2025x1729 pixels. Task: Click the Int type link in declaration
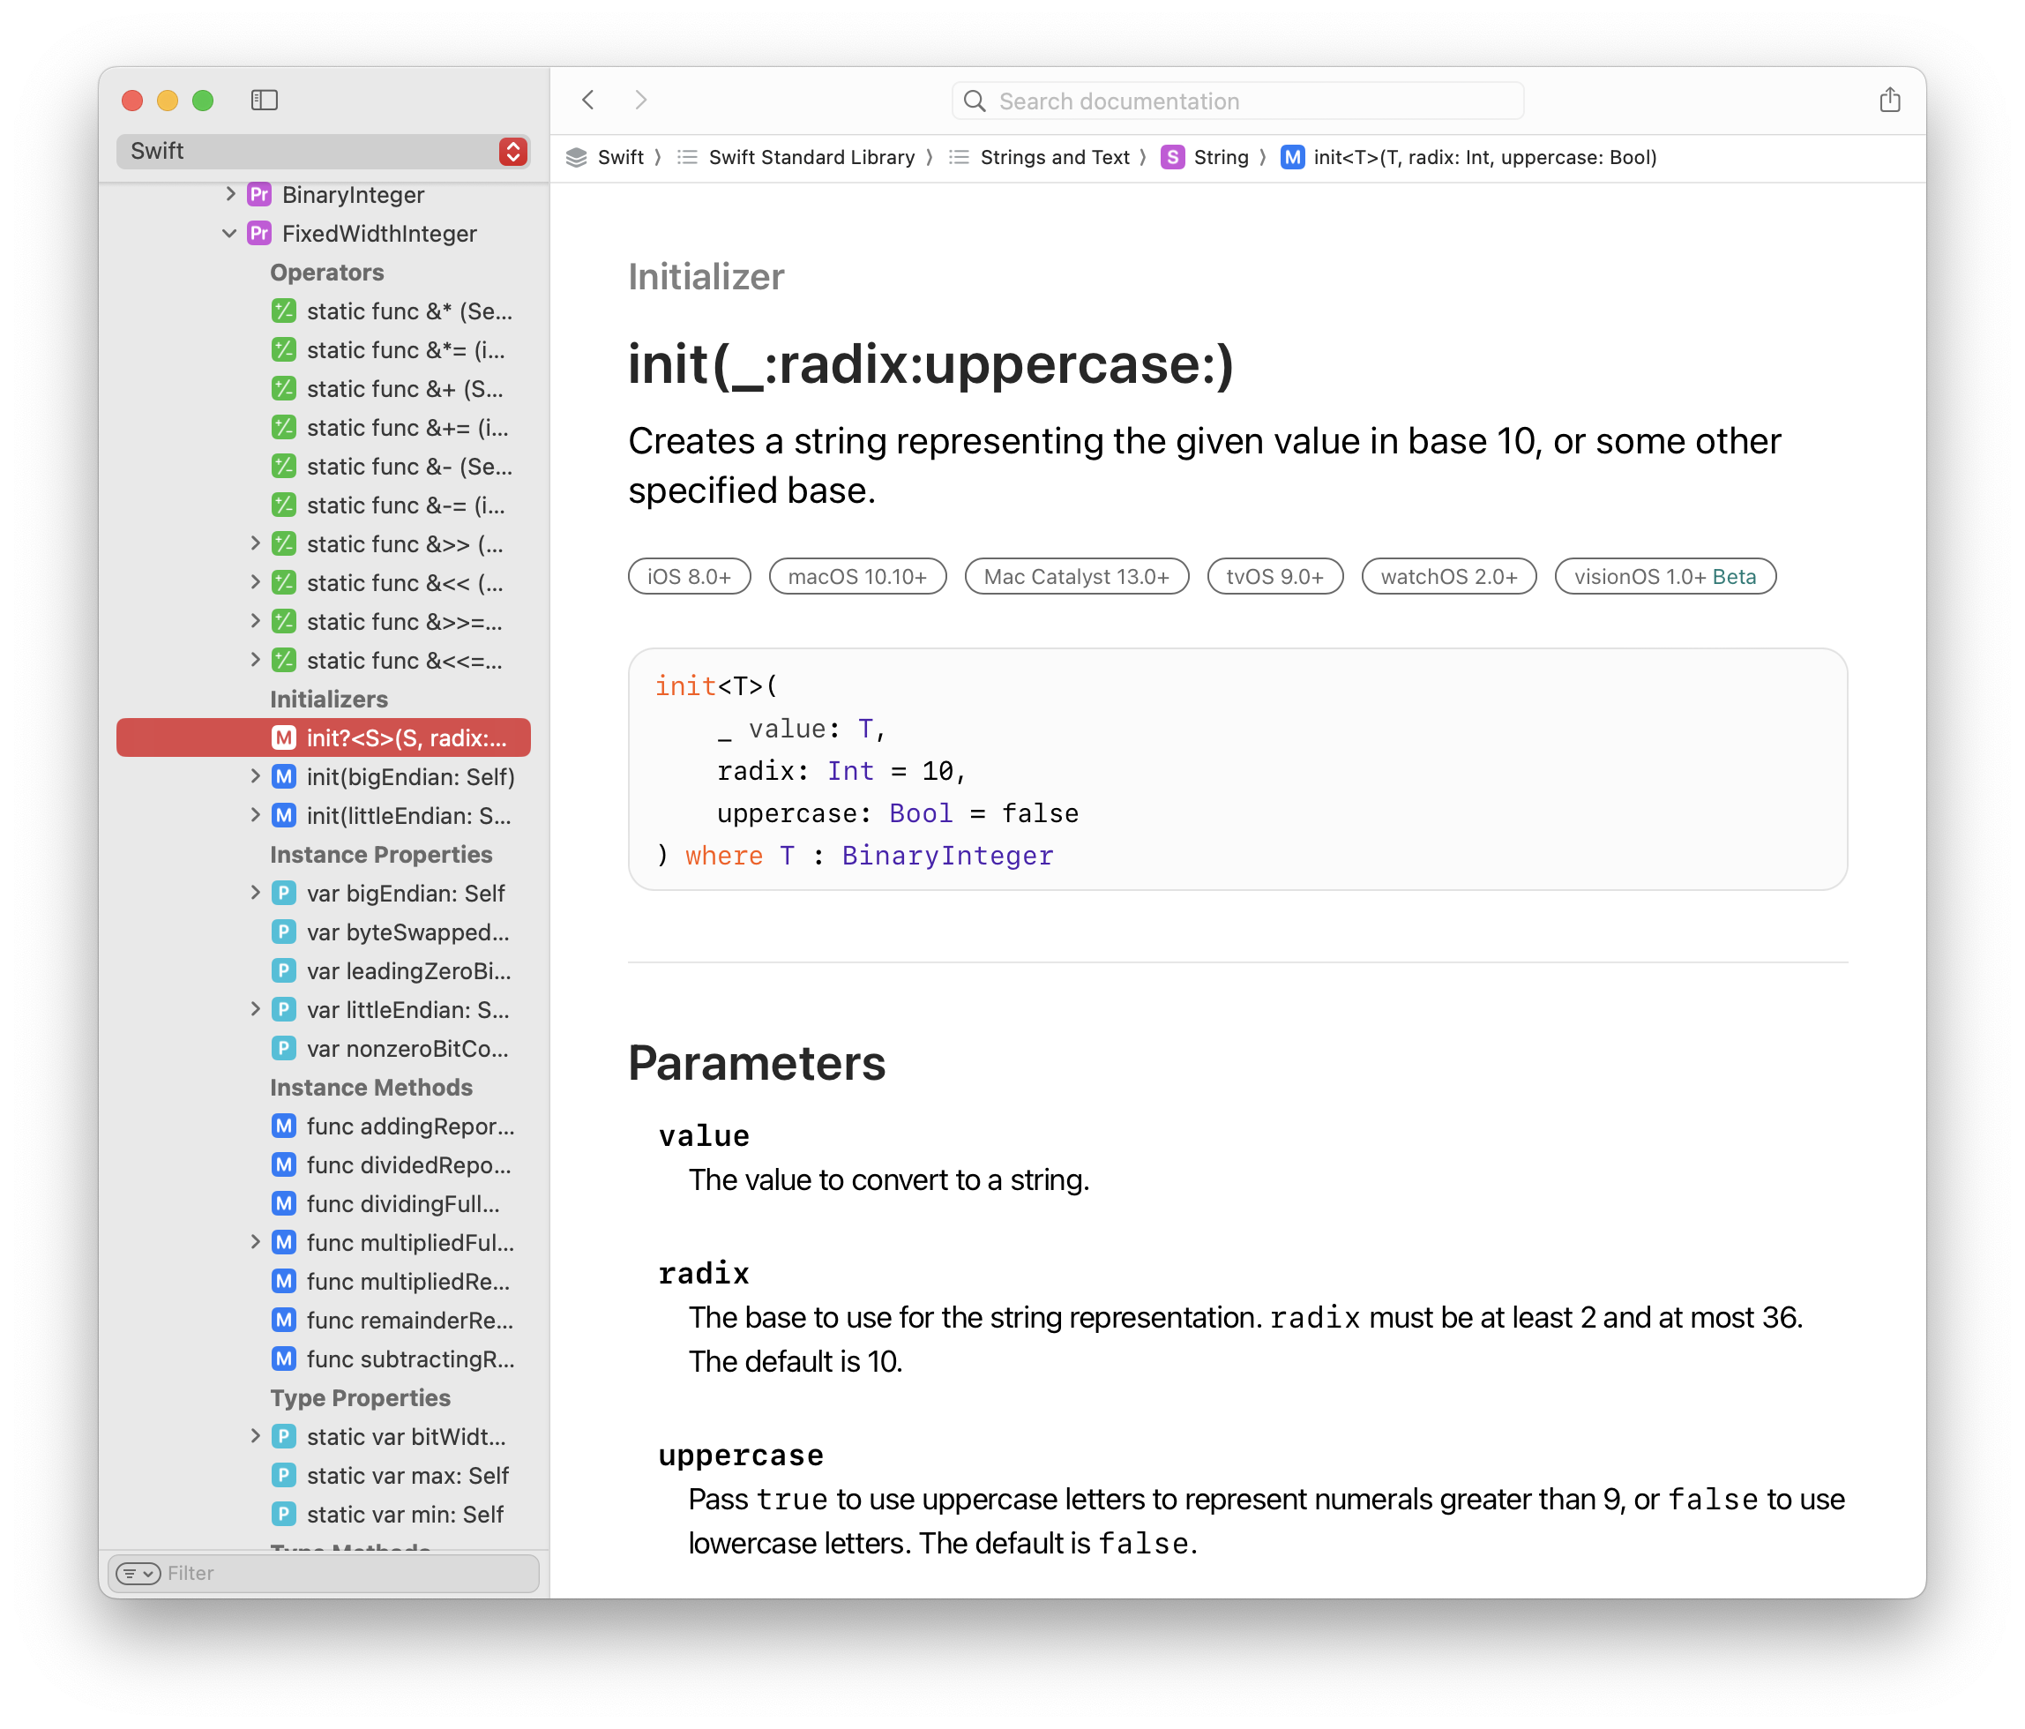click(x=849, y=771)
